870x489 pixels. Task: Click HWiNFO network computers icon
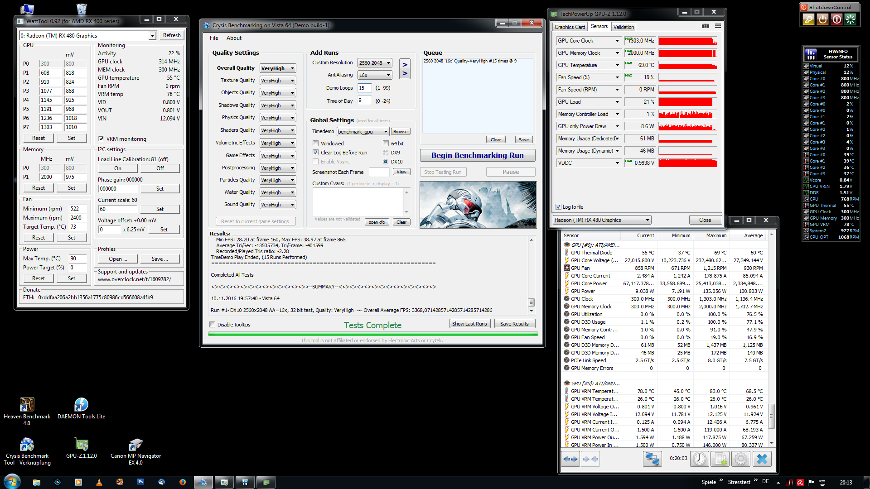pos(652,459)
